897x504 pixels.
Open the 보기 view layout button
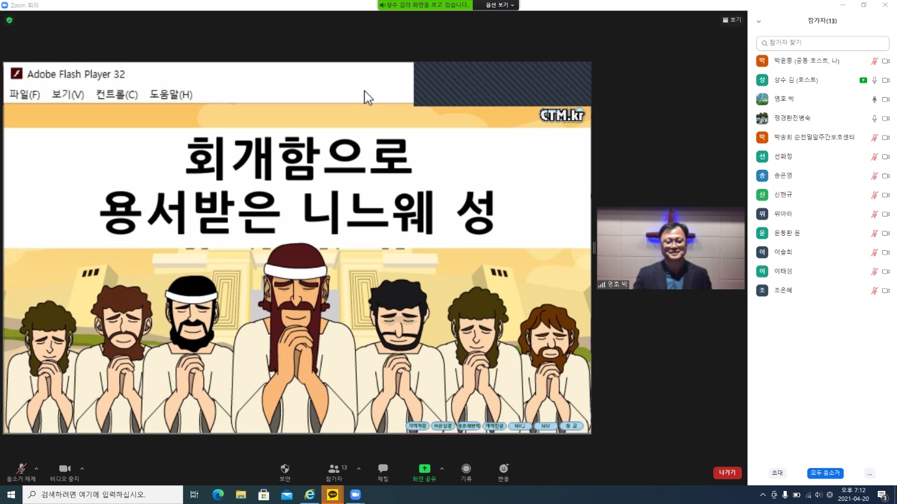point(732,20)
